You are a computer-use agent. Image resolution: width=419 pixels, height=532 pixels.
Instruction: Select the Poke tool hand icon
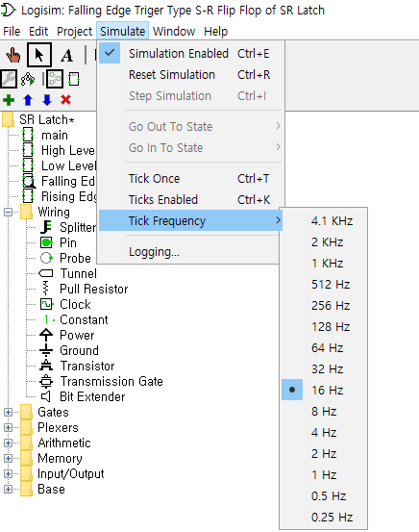[12, 55]
